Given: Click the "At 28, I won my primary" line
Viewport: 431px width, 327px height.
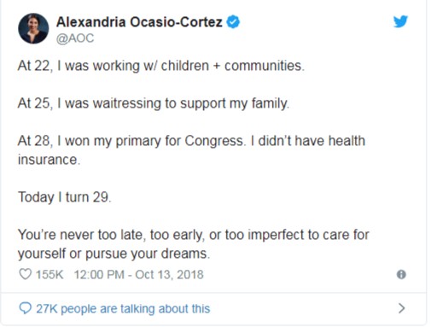Looking at the screenshot, I should tap(191, 141).
